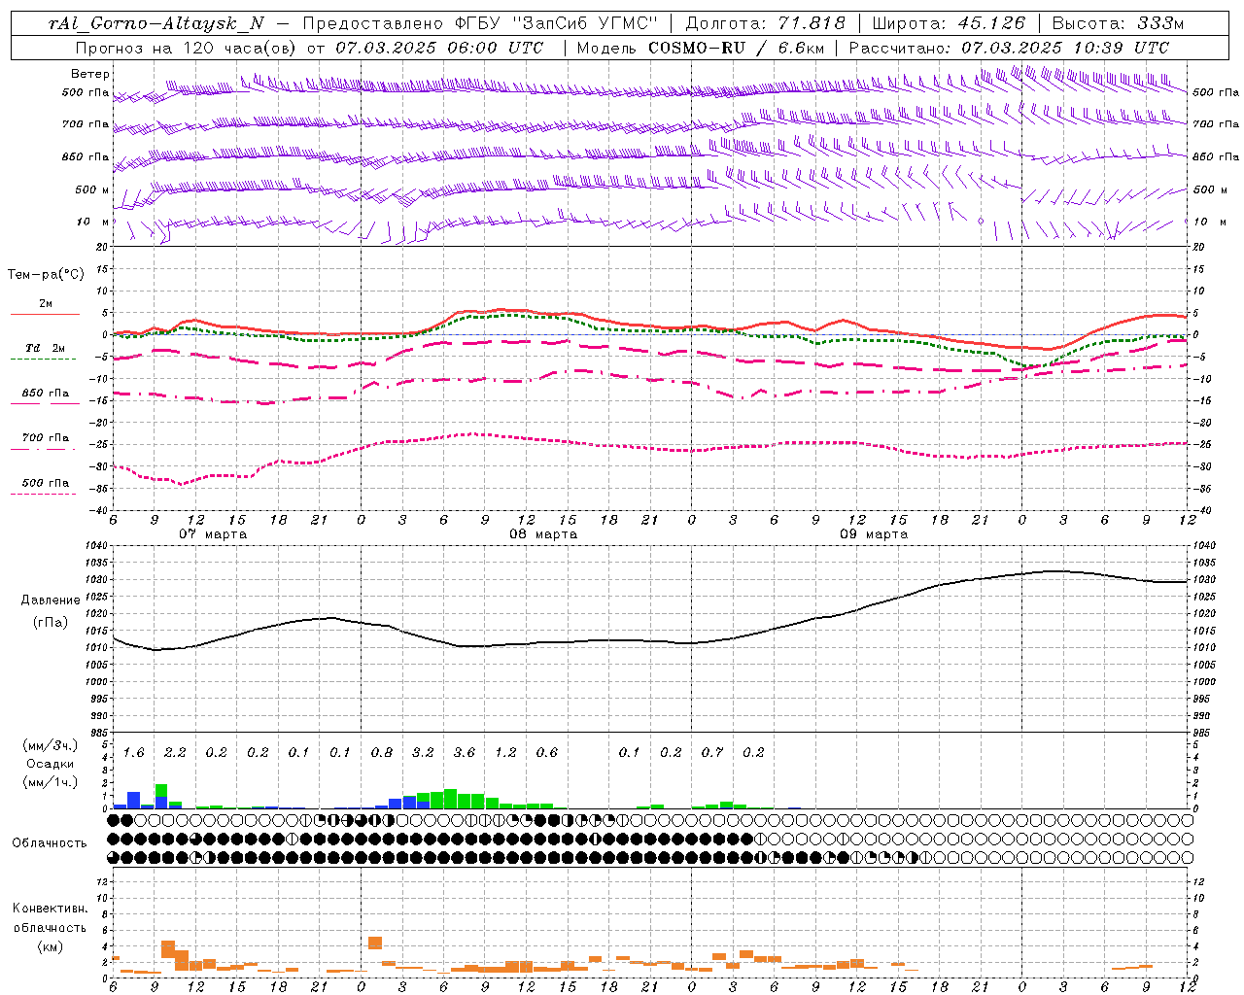Click the longitude value "Долгота: 71.818"

pyautogui.click(x=766, y=23)
